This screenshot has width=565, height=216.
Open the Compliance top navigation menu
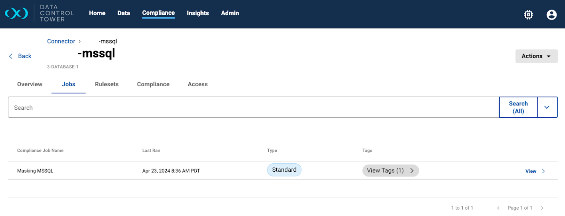158,13
